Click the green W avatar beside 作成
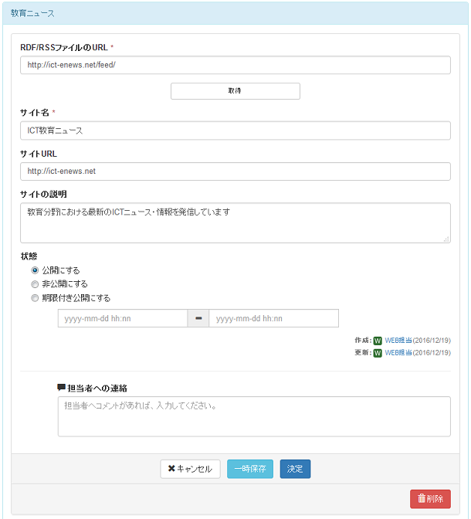 tap(378, 341)
